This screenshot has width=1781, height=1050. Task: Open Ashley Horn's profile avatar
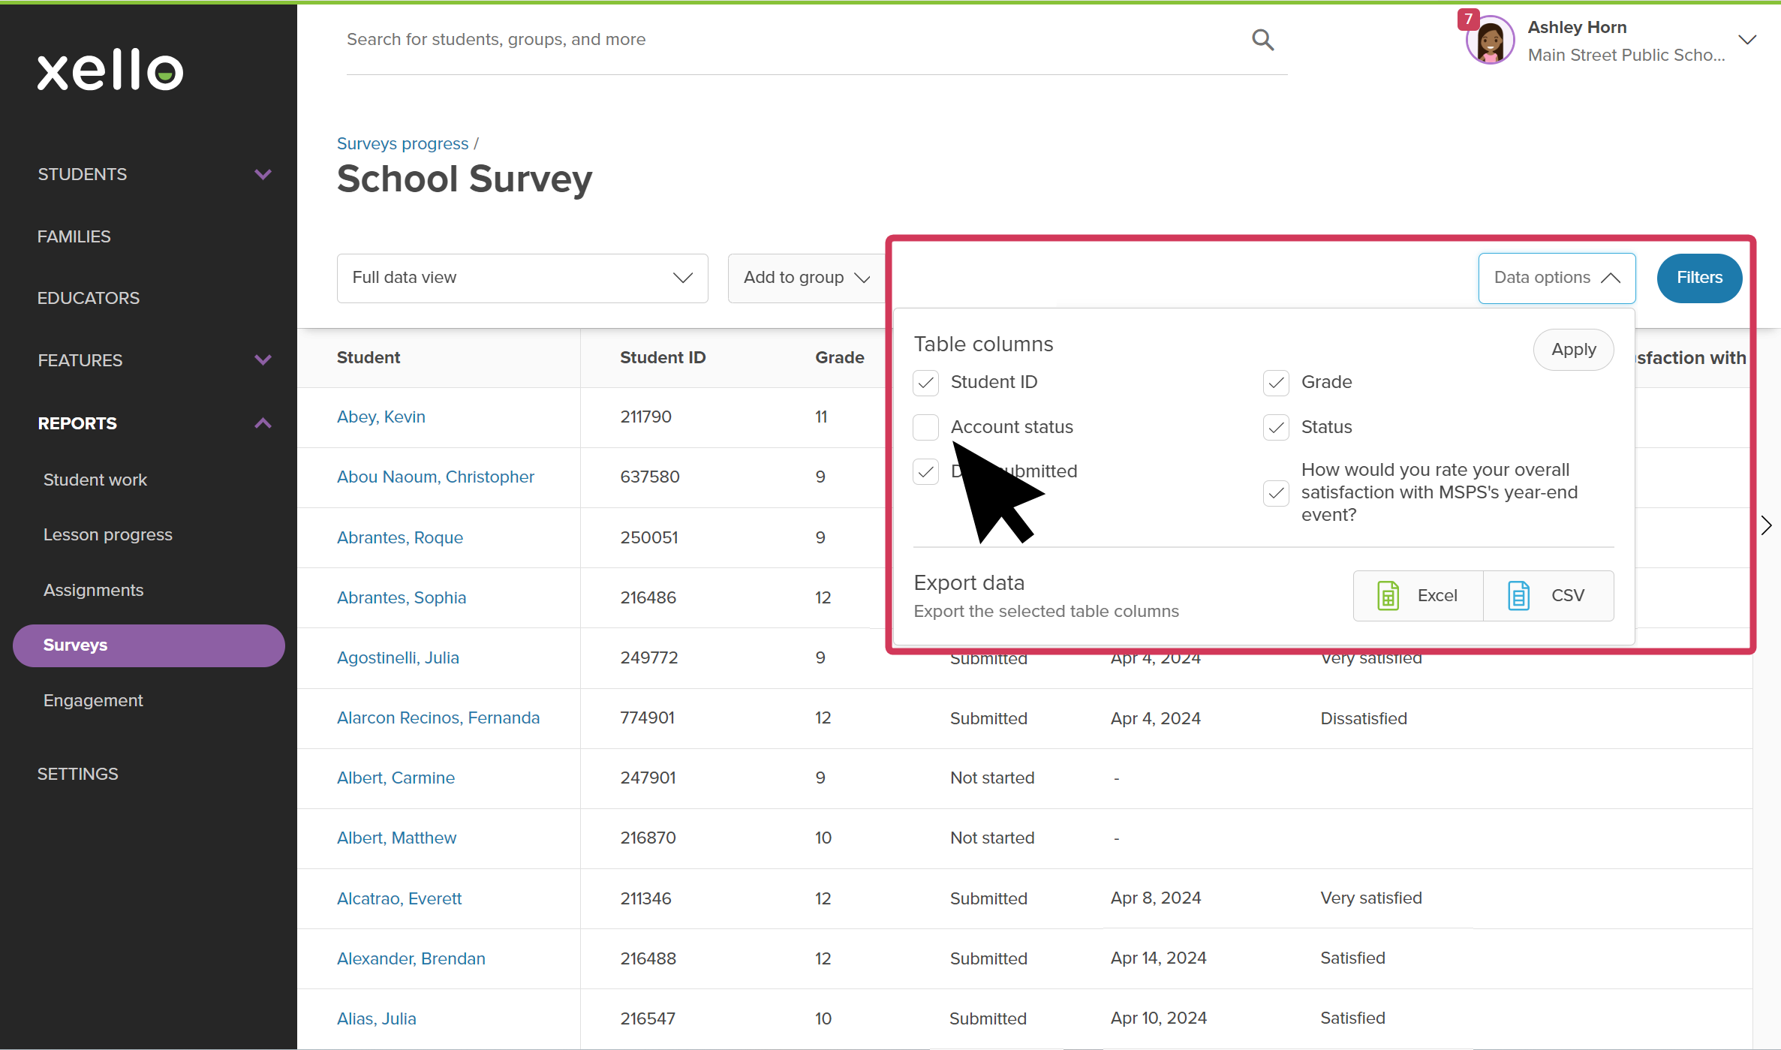tap(1489, 40)
